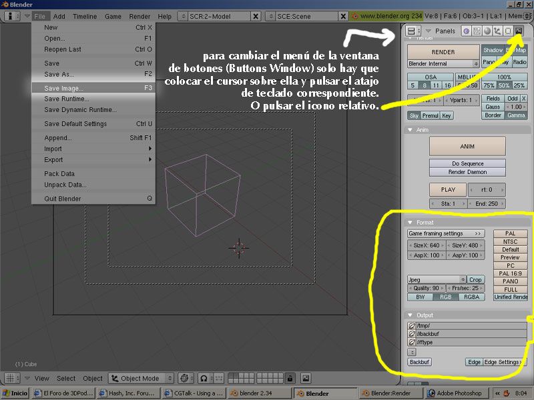Click the PLAY button

click(x=448, y=189)
